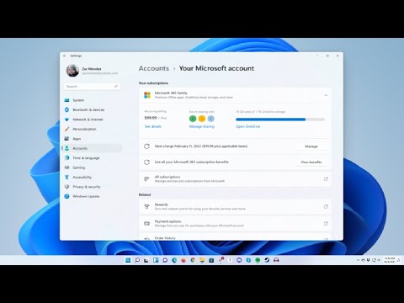Click the Manage button for next charge
This screenshot has width=404, height=303.
click(311, 146)
